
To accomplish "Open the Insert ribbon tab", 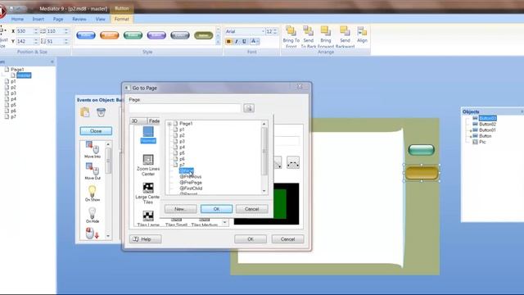I will 38,19.
